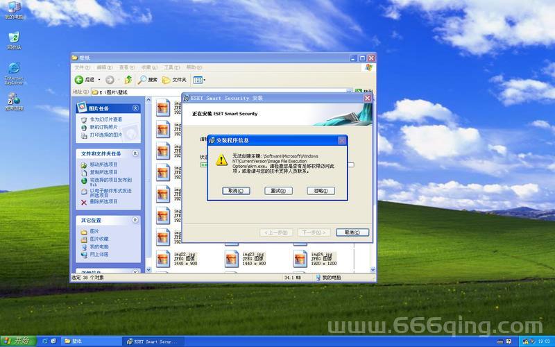
Task: Click the ESET Smart Secur... taskbar button
Action: pos(153,341)
